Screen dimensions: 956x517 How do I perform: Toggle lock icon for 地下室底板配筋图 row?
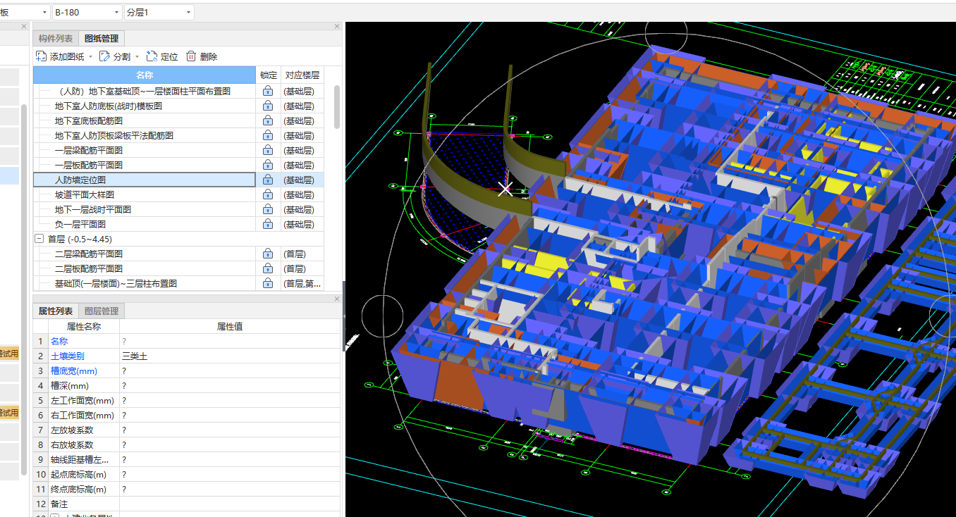pyautogui.click(x=268, y=120)
